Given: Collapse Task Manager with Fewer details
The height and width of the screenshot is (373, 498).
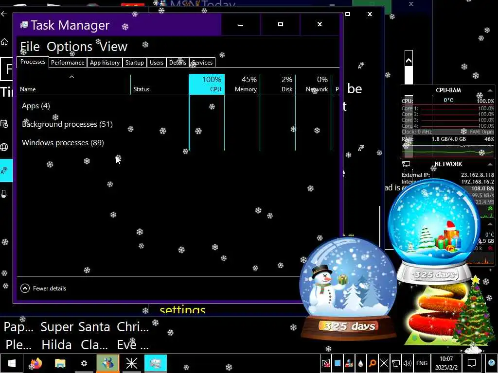Looking at the screenshot, I should [x=43, y=288].
